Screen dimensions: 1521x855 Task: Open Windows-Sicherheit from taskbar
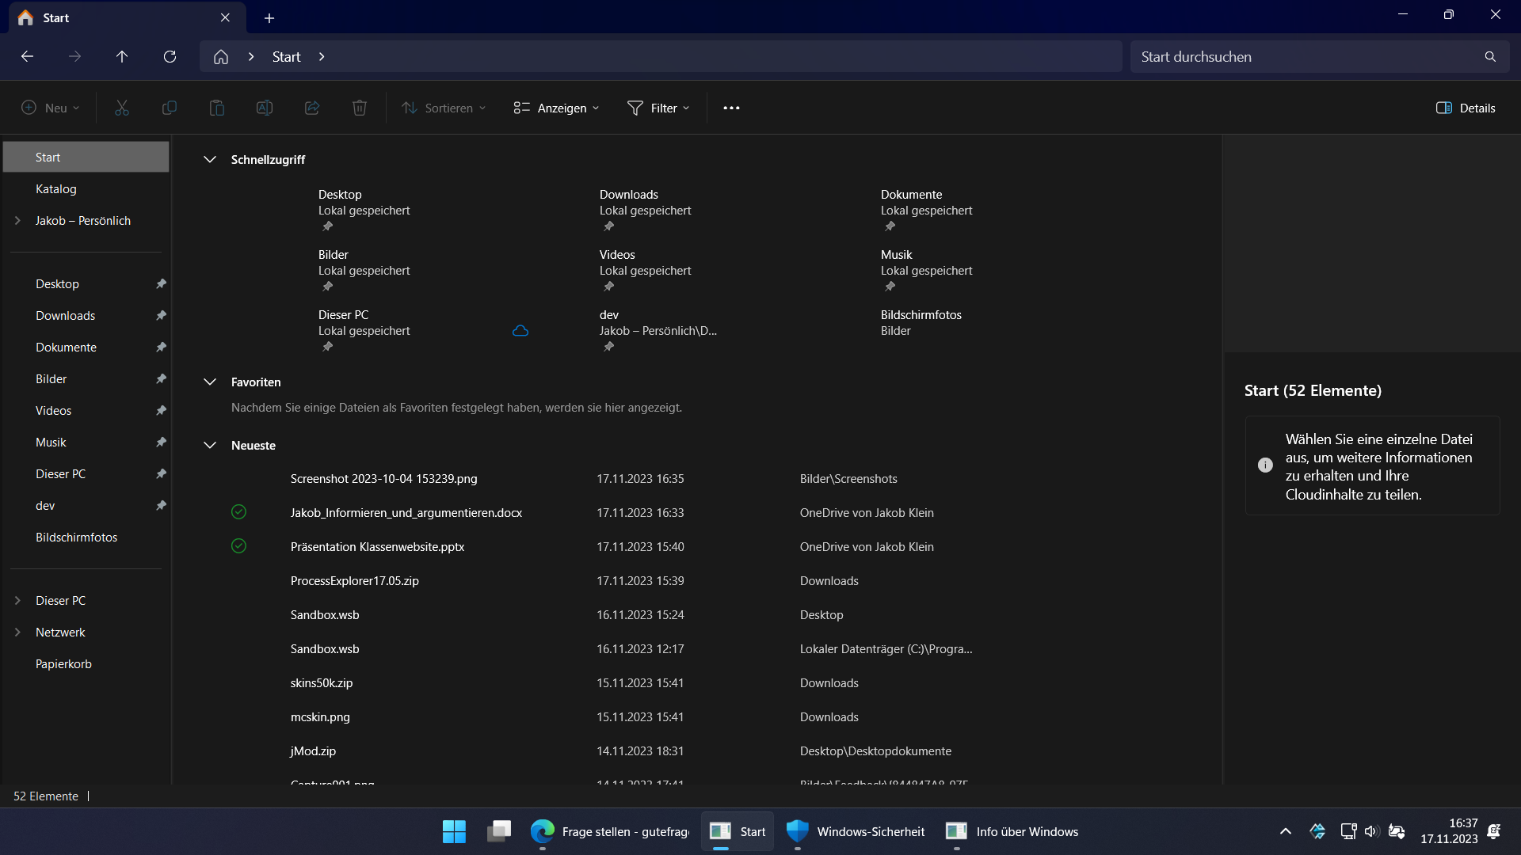coord(856,831)
